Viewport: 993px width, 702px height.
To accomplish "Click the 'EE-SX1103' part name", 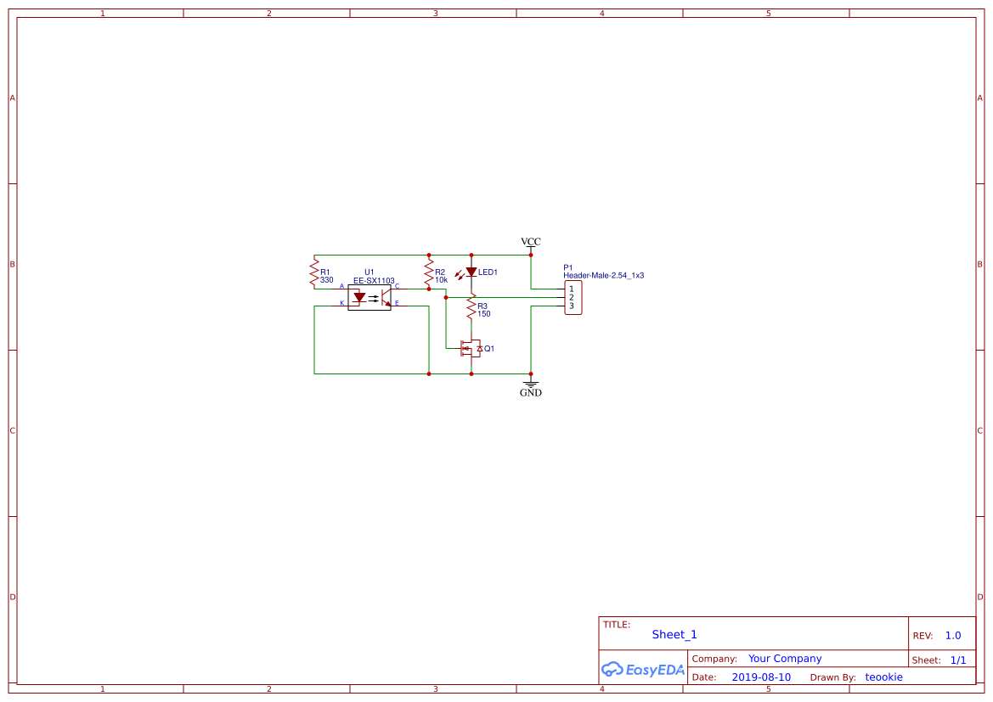I will click(374, 280).
